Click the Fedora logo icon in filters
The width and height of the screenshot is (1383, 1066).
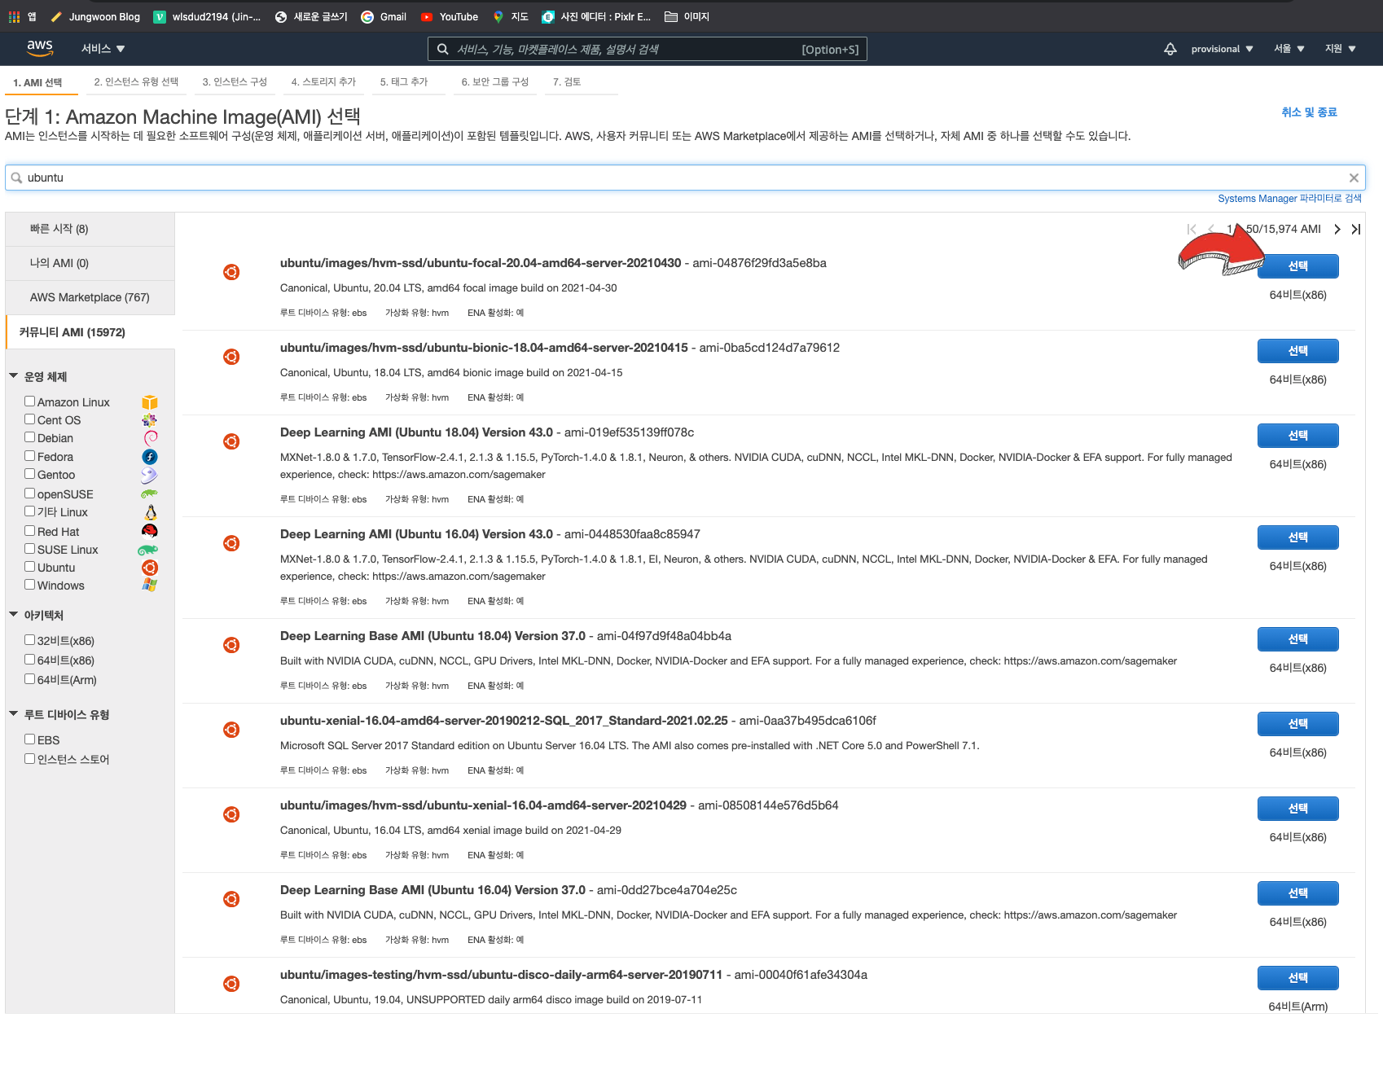pos(150,457)
